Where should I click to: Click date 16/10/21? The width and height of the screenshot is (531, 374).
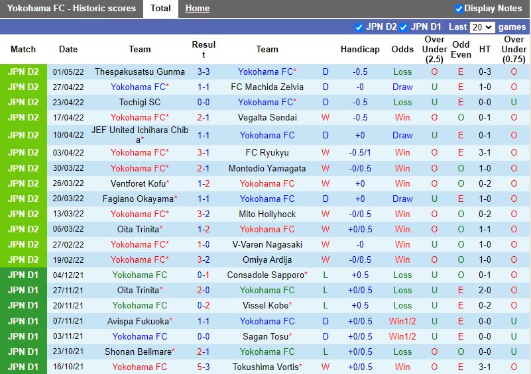point(68,367)
